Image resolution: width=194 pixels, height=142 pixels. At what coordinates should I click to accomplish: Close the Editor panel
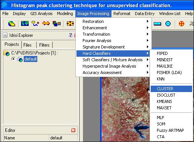(x=73, y=130)
